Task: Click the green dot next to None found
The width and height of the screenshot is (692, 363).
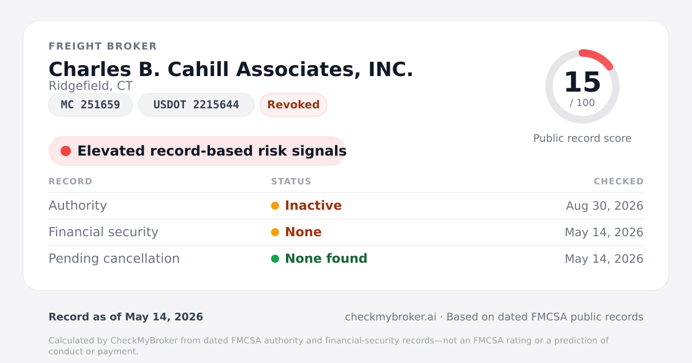Action: pos(275,259)
